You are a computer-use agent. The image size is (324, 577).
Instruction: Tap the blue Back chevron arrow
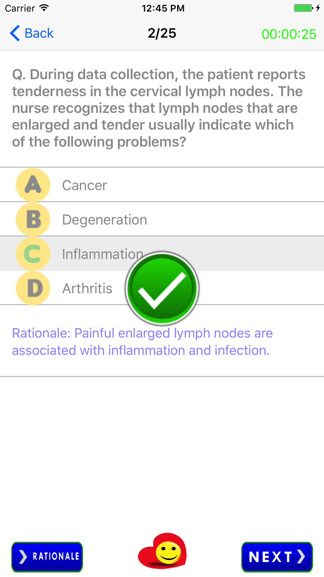pyautogui.click(x=15, y=33)
